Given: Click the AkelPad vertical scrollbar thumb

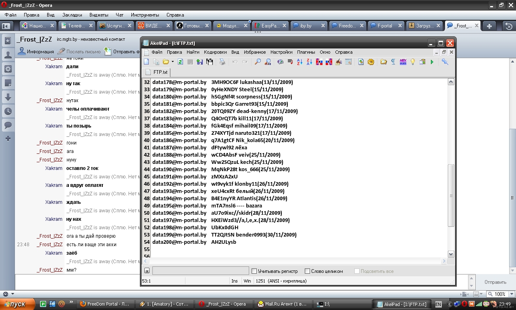Looking at the screenshot, I should click(x=451, y=195).
